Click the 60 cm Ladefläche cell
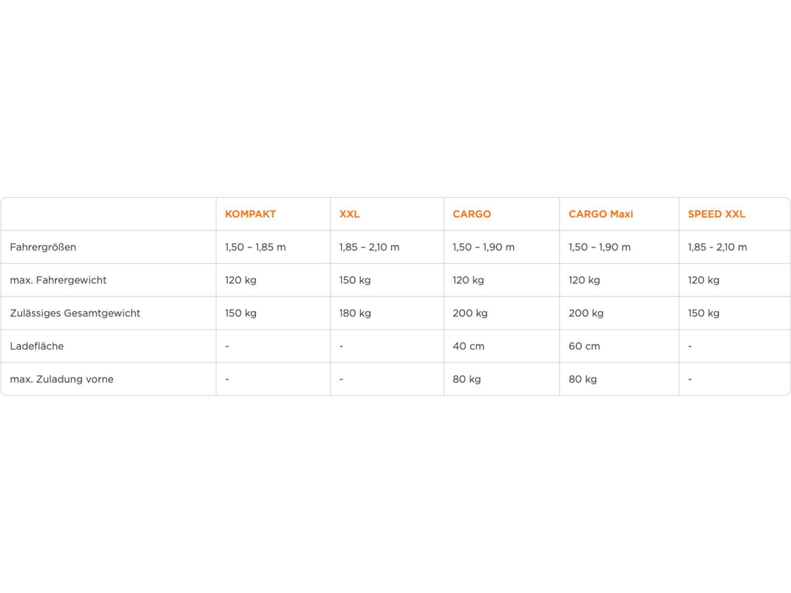The height and width of the screenshot is (593, 791). [x=584, y=346]
